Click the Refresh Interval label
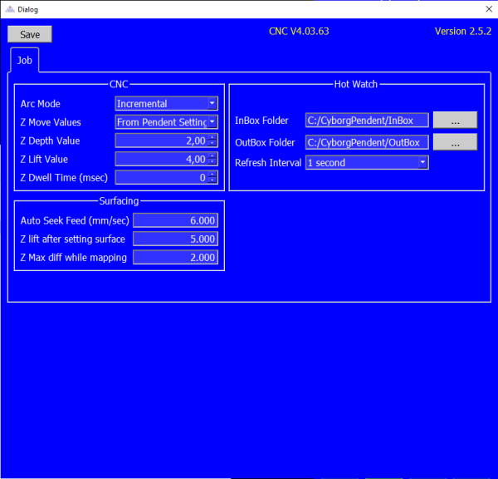This screenshot has width=498, height=479. point(268,163)
